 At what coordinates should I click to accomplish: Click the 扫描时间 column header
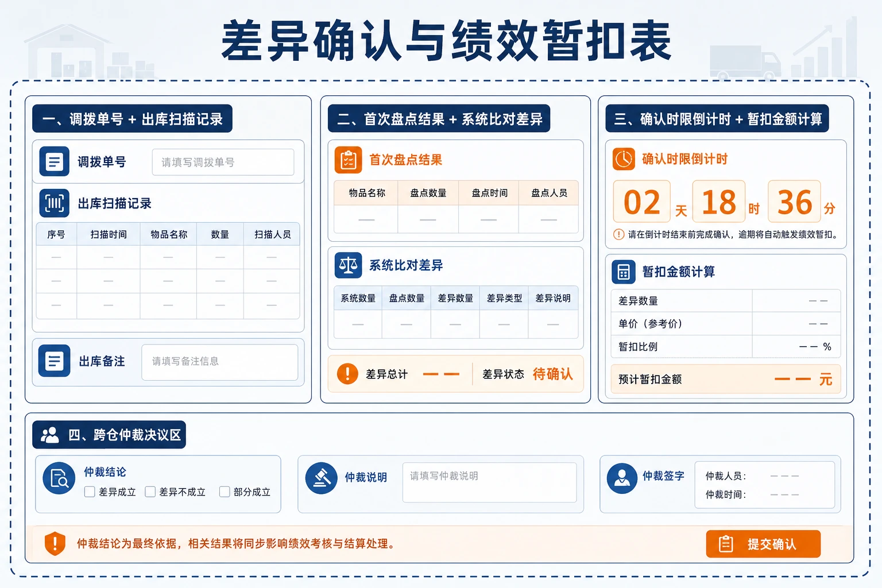pos(109,234)
